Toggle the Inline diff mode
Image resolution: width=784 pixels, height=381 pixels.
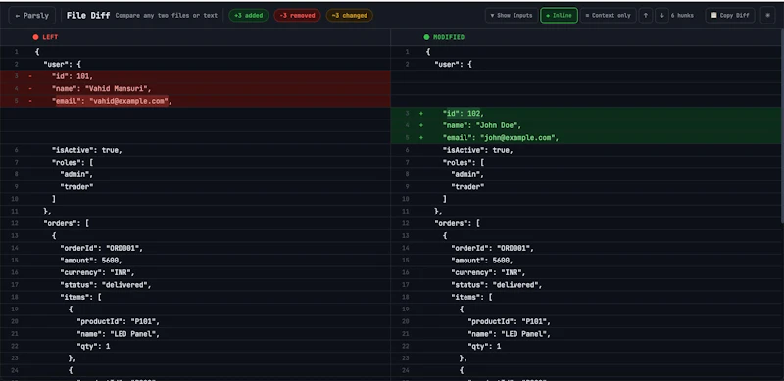[x=559, y=16]
